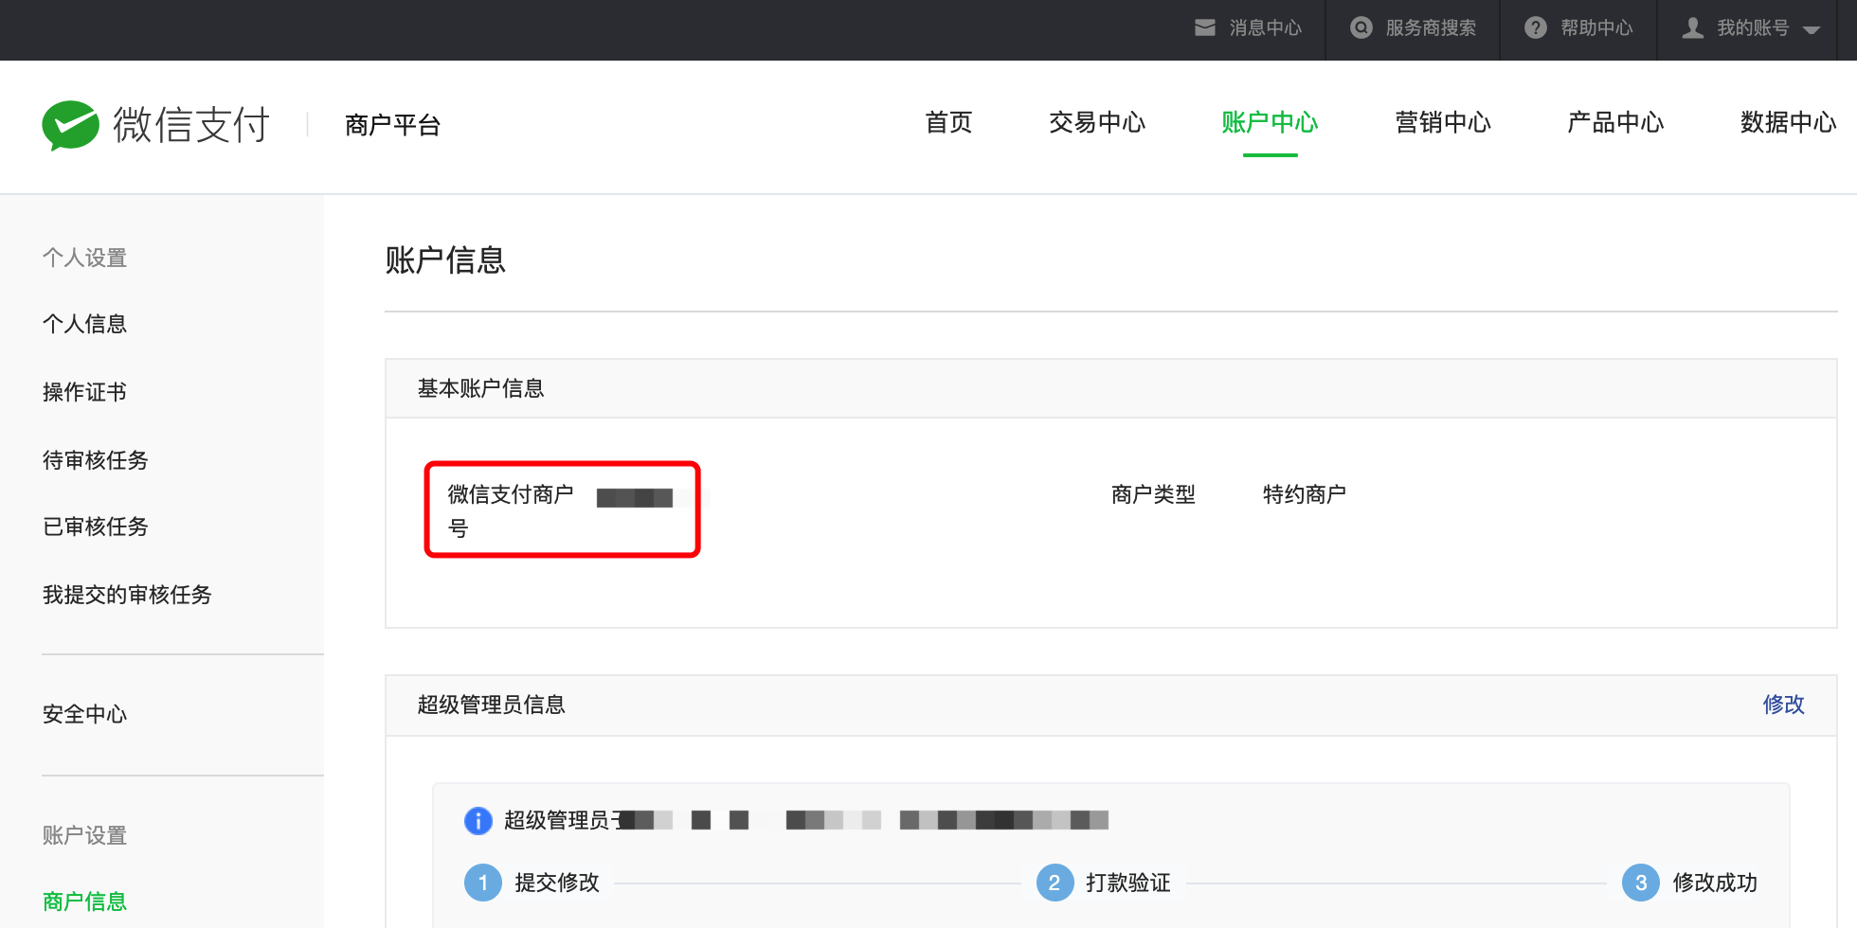Click the question mark icon for 帮助中心
The image size is (1857, 928).
pos(1536,27)
